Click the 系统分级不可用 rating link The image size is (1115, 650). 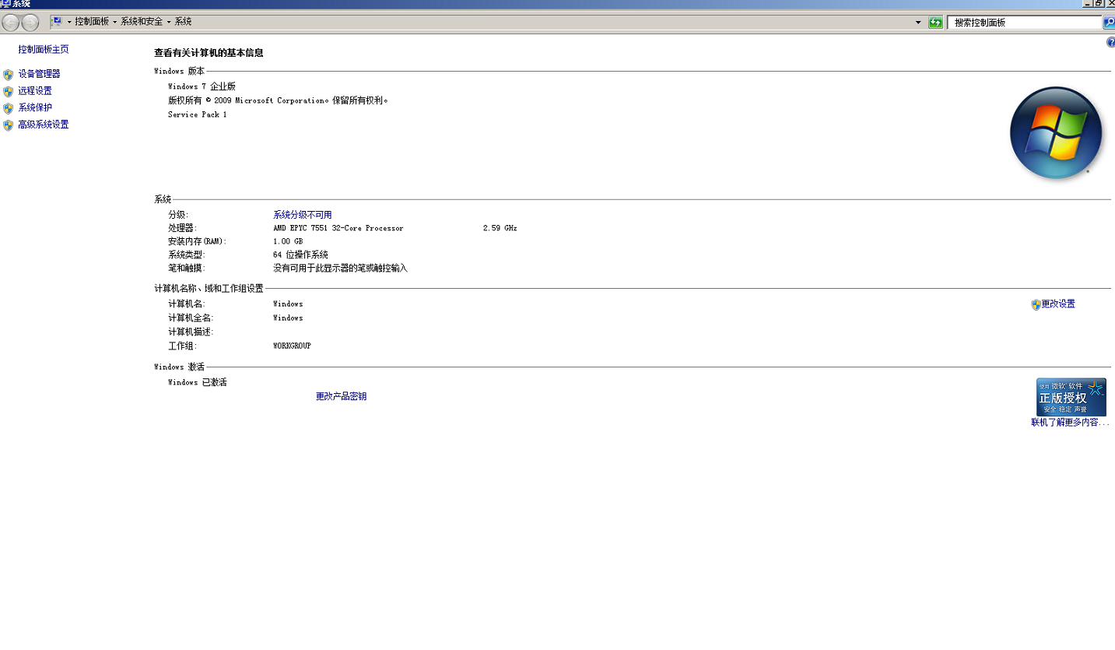pos(302,215)
